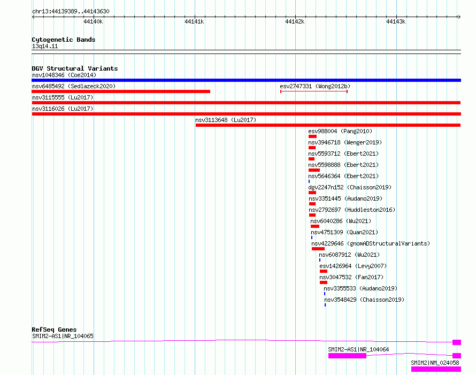This screenshot has height=375, width=476.
Task: Open the nsv4751309 (Quan2021) label
Action: point(344,232)
